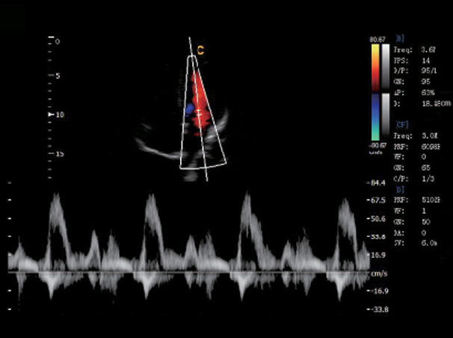Click the 15 cm depth ruler mark
453x338 pixels.
(x=59, y=153)
